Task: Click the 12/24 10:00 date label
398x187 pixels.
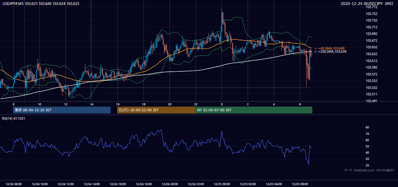Action: tap(40, 184)
